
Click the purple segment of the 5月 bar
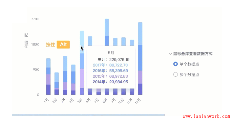pos(82,78)
